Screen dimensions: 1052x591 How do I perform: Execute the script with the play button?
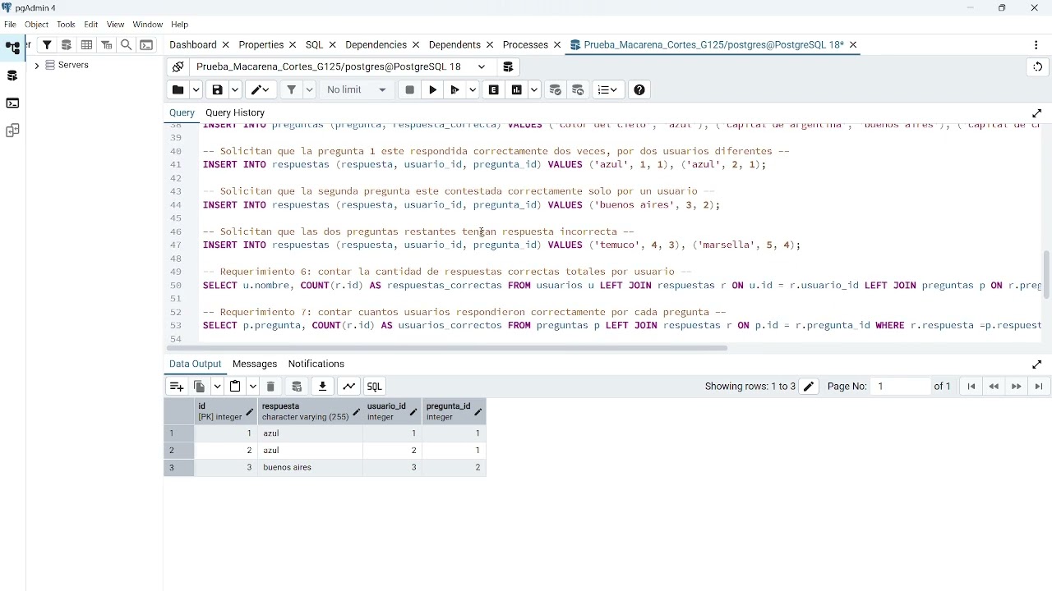433,90
